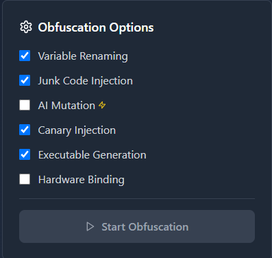Click the word Start inside the bottom button

pos(114,226)
